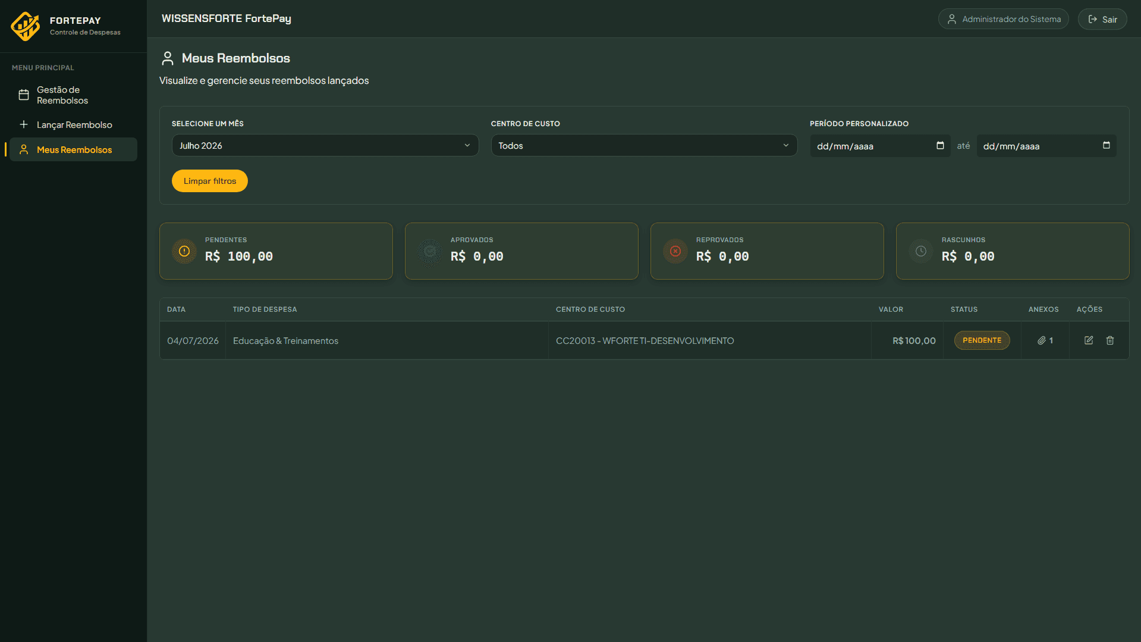This screenshot has height=642, width=1141.
Task: Click Limpar filtros button
Action: tap(210, 181)
